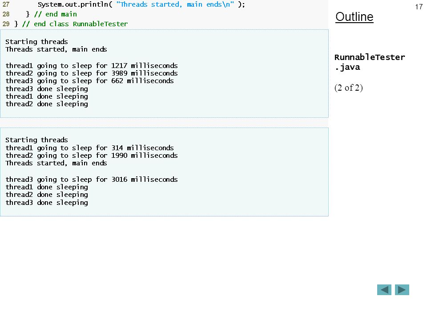Viewport: 427px width, 320px height.
Task: Click 'thread1 done sleeping' in second output box
Action: coord(47,187)
